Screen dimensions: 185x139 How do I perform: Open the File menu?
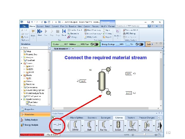(24, 26)
